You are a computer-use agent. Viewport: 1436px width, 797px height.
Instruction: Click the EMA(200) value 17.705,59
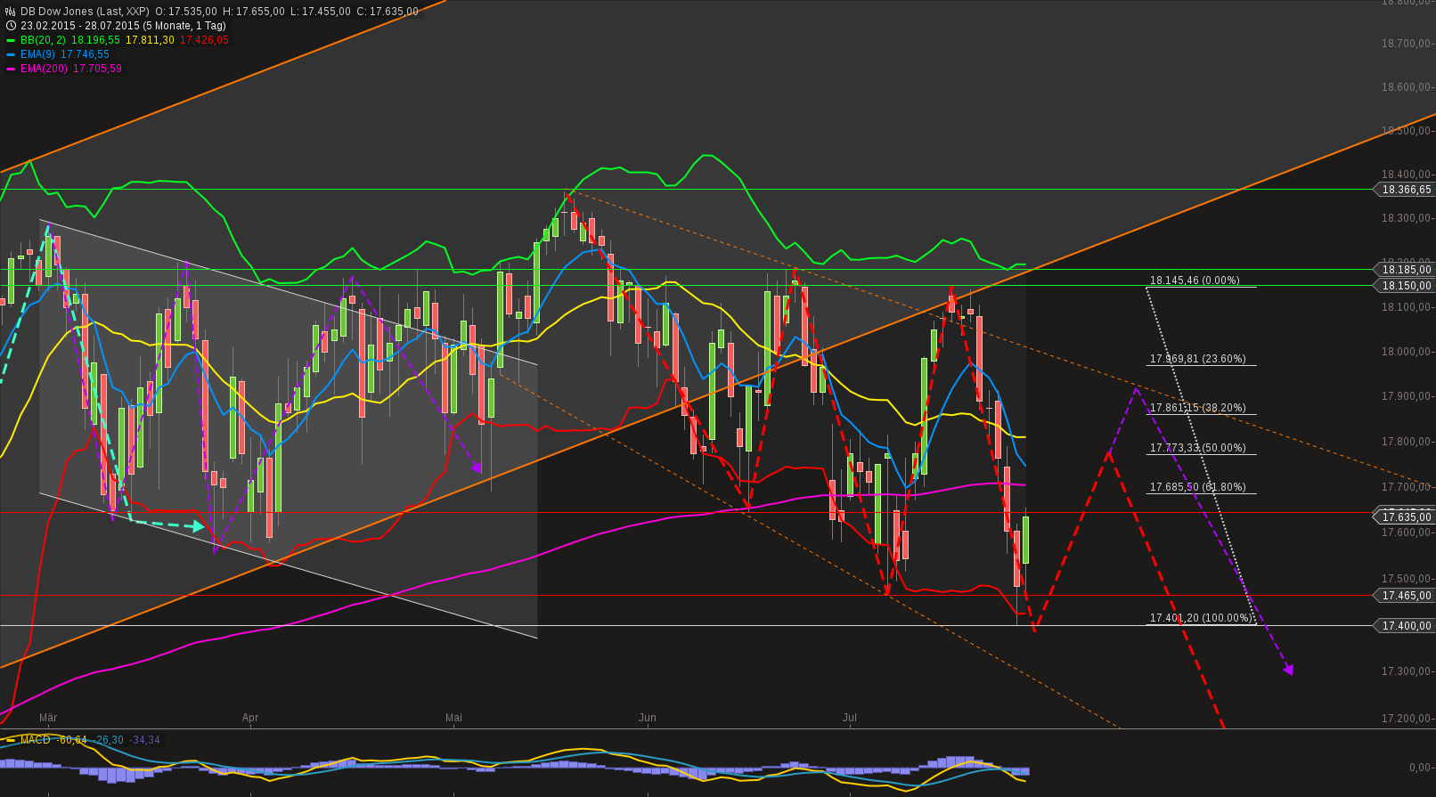point(97,69)
